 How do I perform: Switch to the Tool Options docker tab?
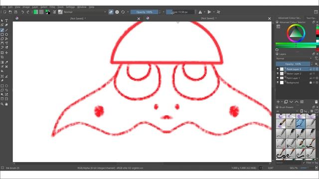pos(311,18)
